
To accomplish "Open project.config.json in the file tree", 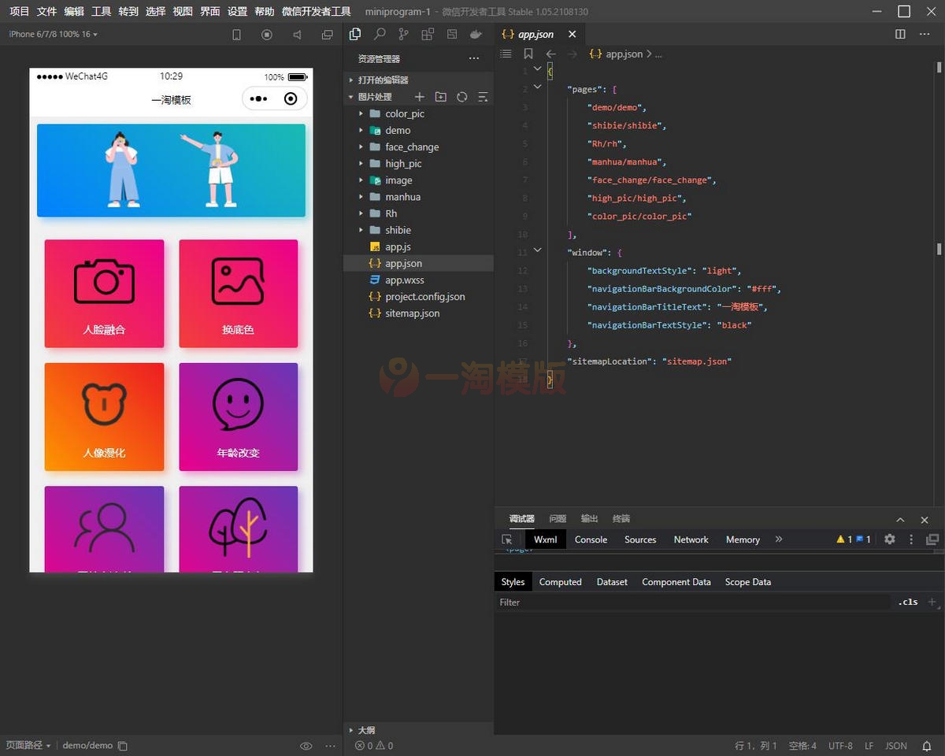I will click(424, 297).
